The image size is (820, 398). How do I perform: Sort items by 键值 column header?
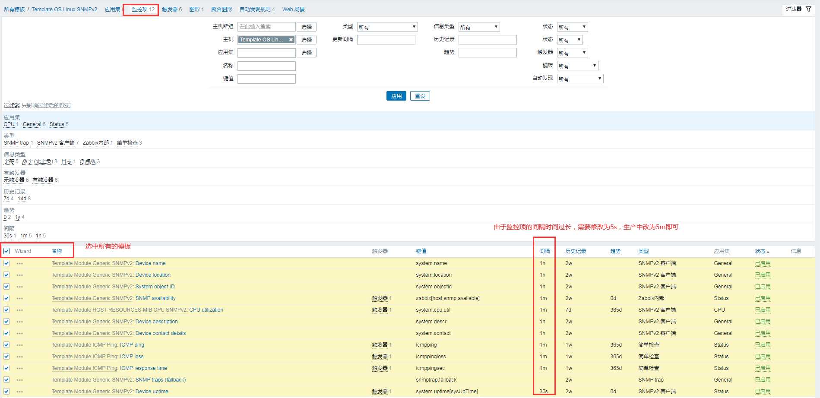[x=421, y=251]
